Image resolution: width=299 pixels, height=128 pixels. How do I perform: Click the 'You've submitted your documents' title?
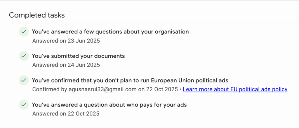78,56
